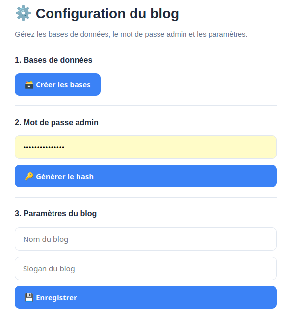Viewport: 291px width, 311px height.
Task: Select the 3. Paramètres du blog heading
Action: click(56, 213)
